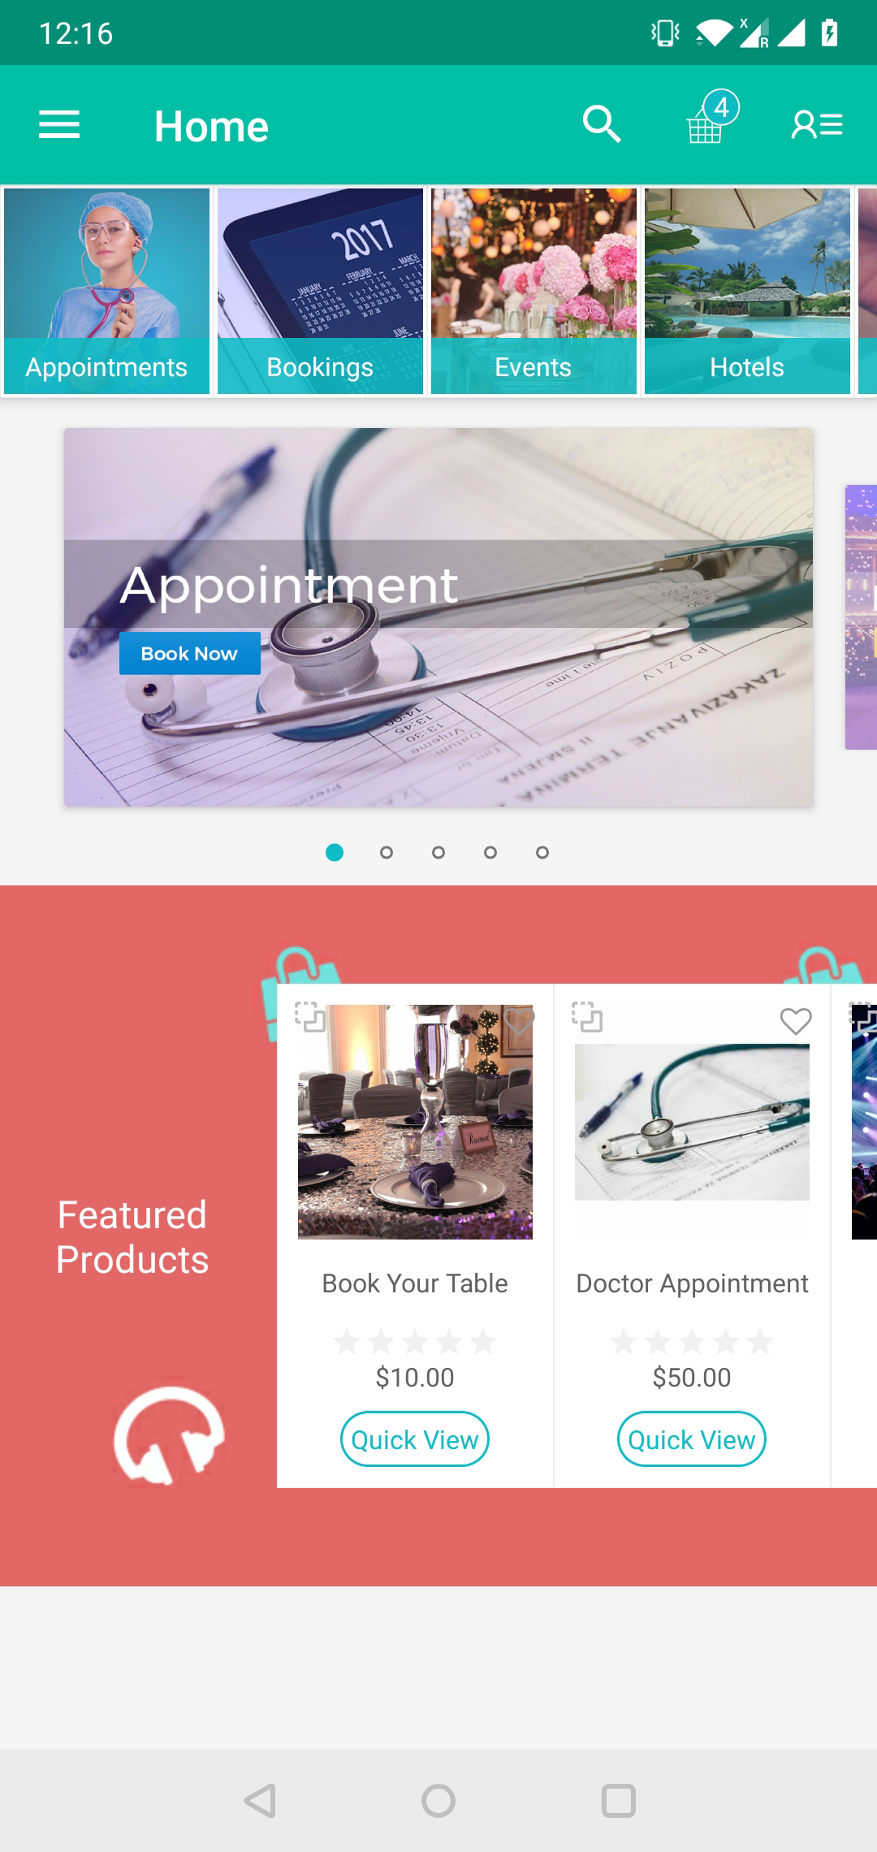The height and width of the screenshot is (1852, 877).
Task: Select the third banner carousel dot
Action: tap(438, 852)
